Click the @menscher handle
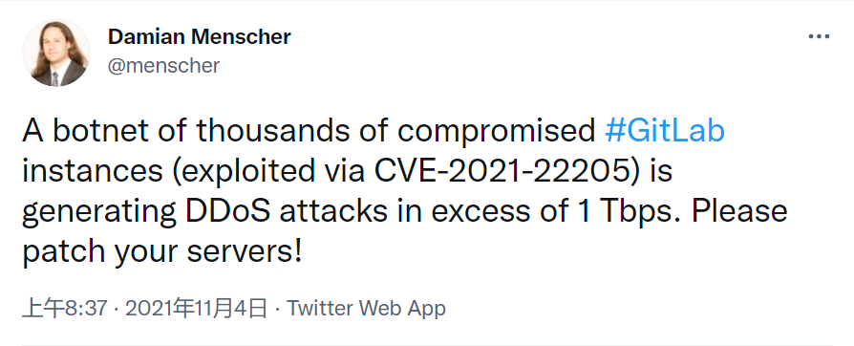This screenshot has width=854, height=346. 164,65
